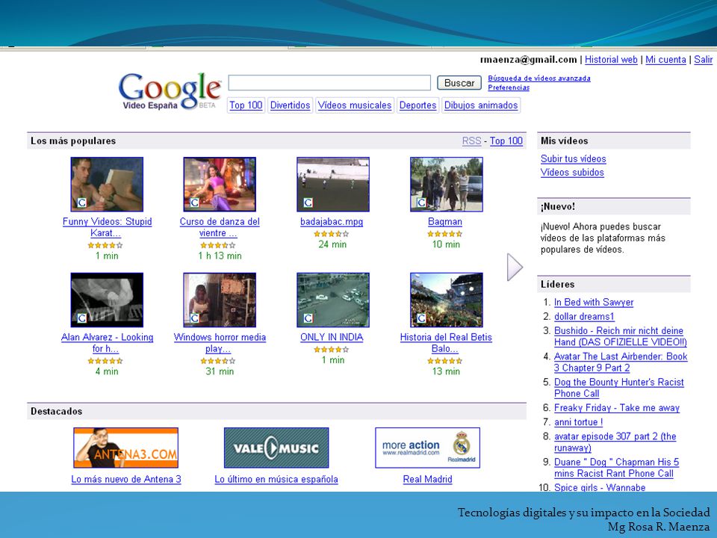717x538 pixels.
Task: Click the Salir link to sign out
Action: pos(704,60)
